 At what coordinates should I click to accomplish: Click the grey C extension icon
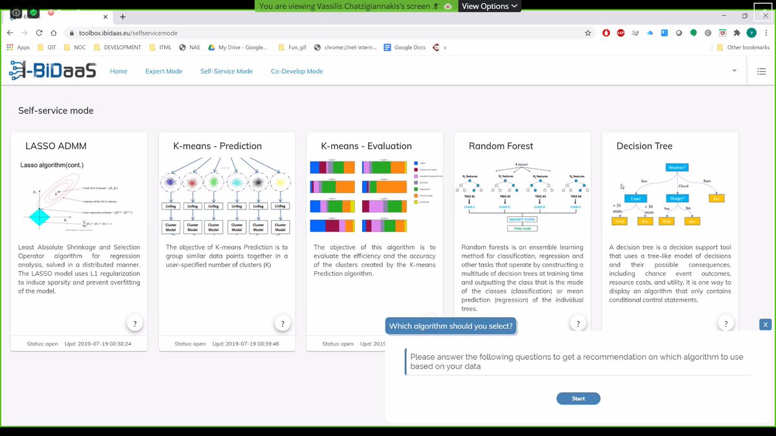coord(707,32)
